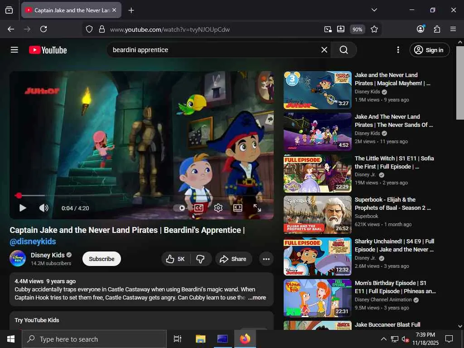
Task: Toggle autoplay switch in player
Action: click(179, 208)
